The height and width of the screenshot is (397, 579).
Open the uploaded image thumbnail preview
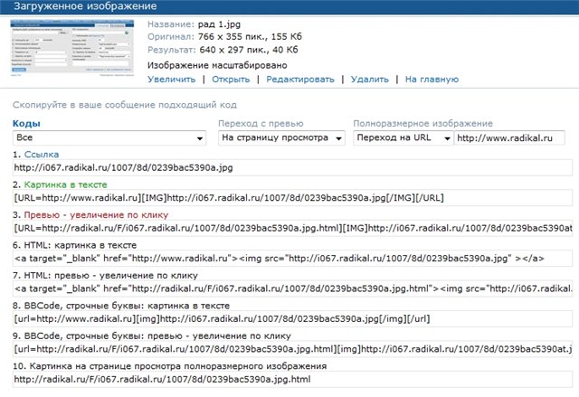point(72,48)
